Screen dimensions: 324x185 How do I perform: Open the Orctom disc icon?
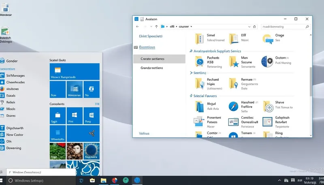(x=267, y=62)
